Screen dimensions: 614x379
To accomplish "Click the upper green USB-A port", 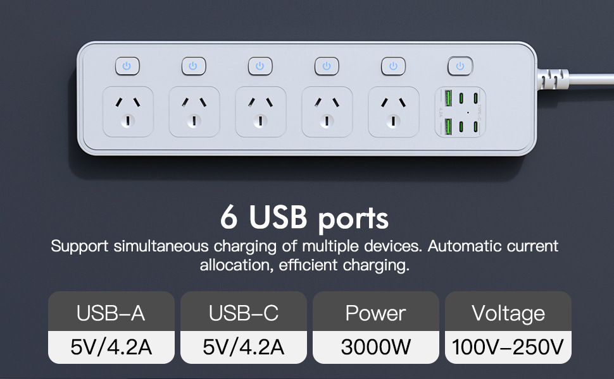I will [448, 98].
